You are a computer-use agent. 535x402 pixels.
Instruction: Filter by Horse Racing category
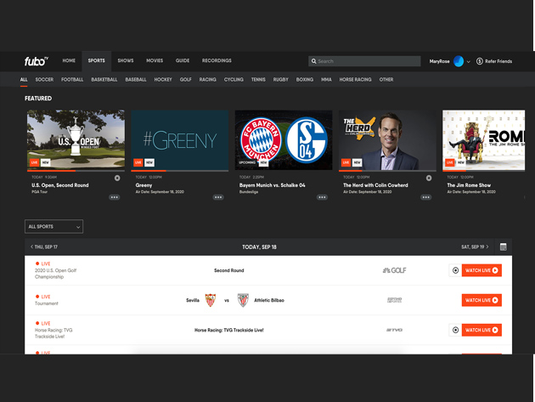click(355, 80)
